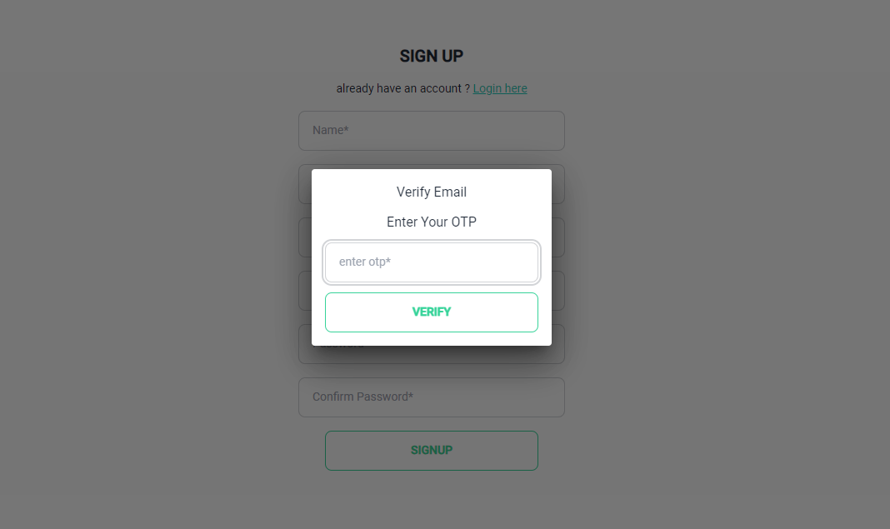Click the already have an account text
This screenshot has height=529, width=890.
click(403, 88)
